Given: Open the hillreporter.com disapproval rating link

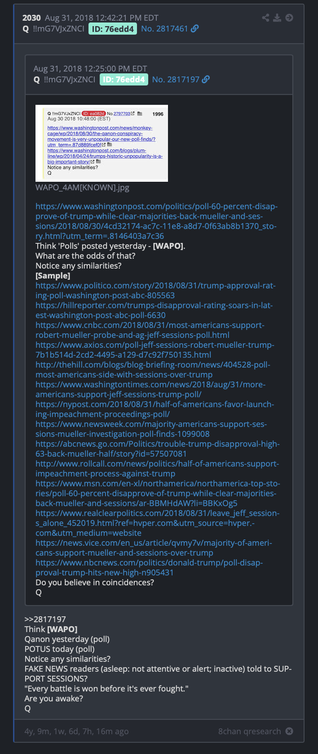Looking at the screenshot, I should [154, 310].
